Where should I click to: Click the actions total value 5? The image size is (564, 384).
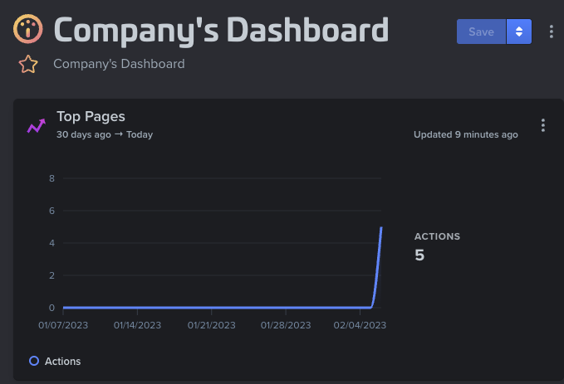click(419, 255)
